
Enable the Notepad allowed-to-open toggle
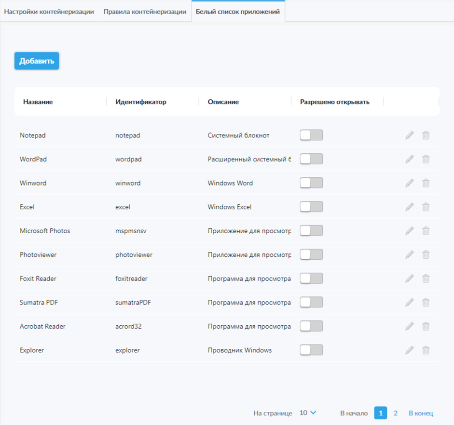(x=311, y=135)
